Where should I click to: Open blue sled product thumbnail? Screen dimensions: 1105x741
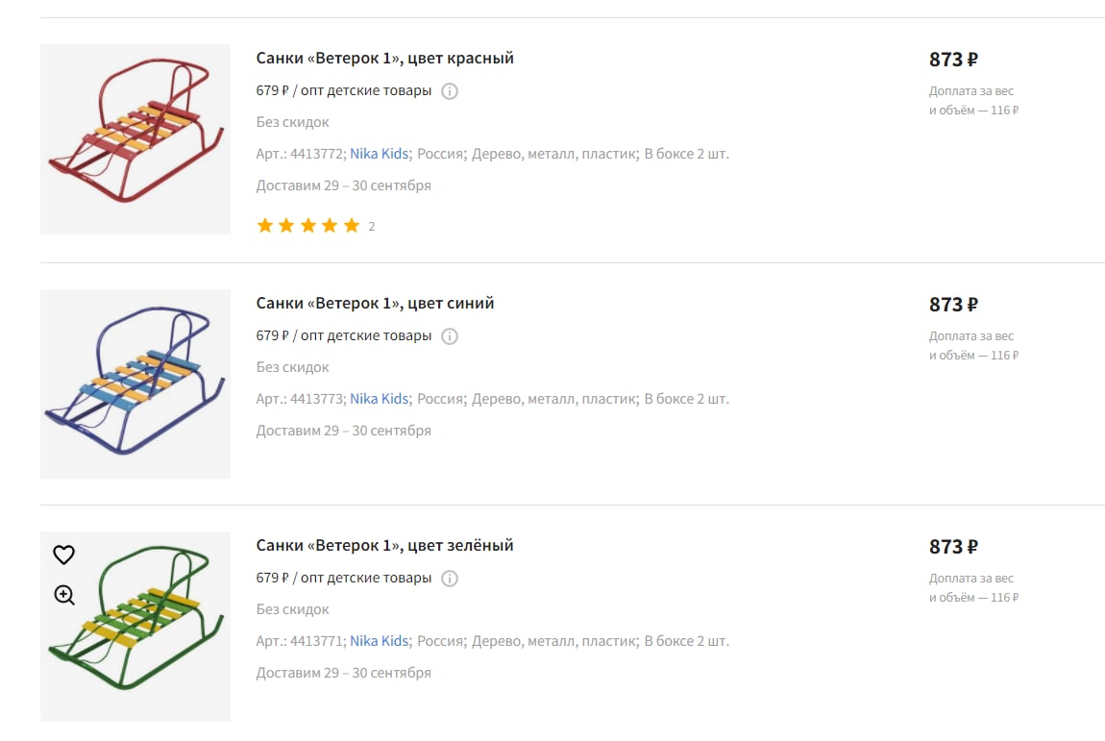[135, 384]
